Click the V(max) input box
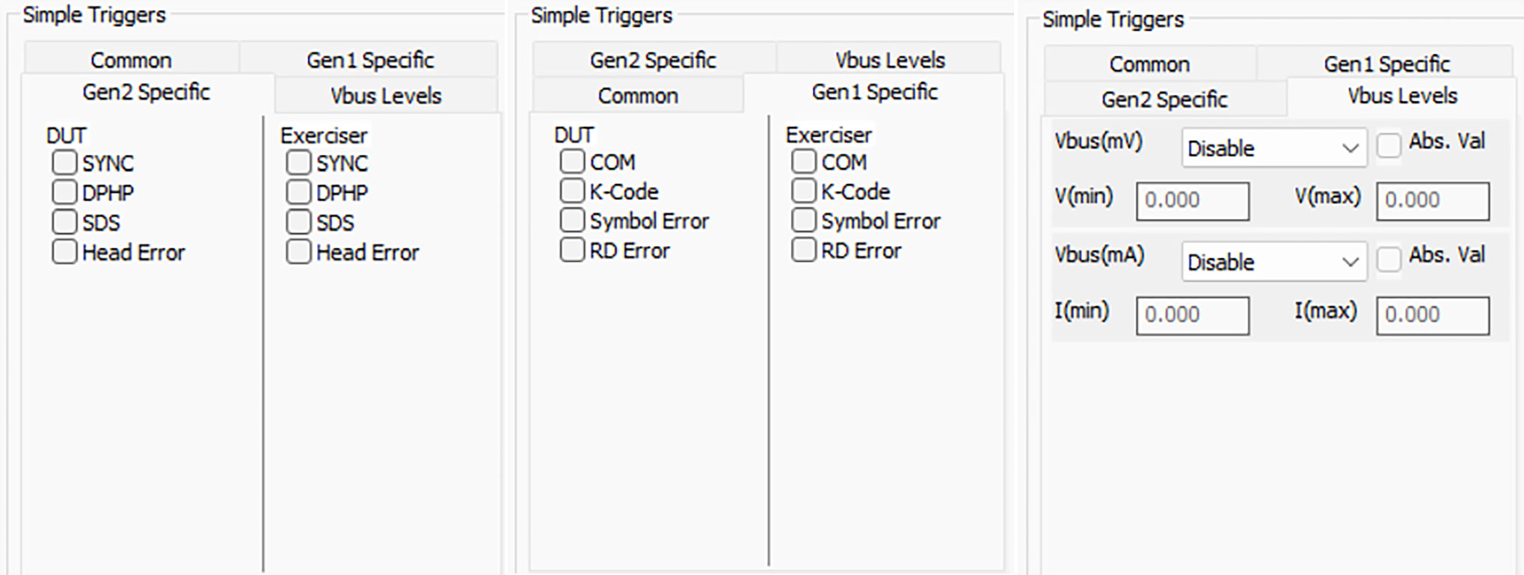 click(x=1433, y=201)
